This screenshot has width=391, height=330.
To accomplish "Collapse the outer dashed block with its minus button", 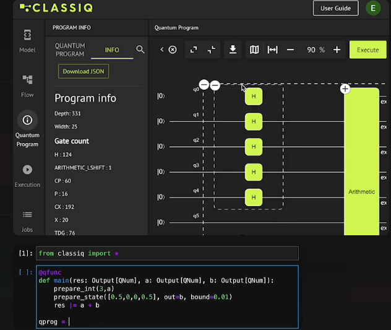I will pyautogui.click(x=204, y=85).
